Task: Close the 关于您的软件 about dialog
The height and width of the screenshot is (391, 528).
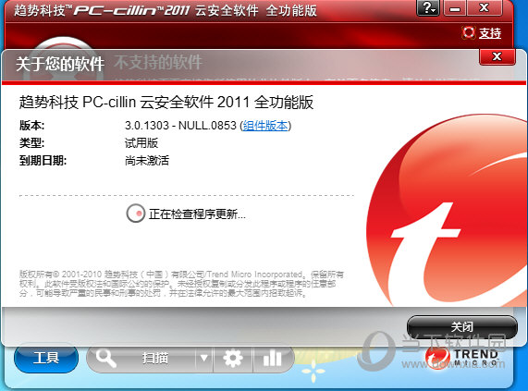Action: point(497,56)
